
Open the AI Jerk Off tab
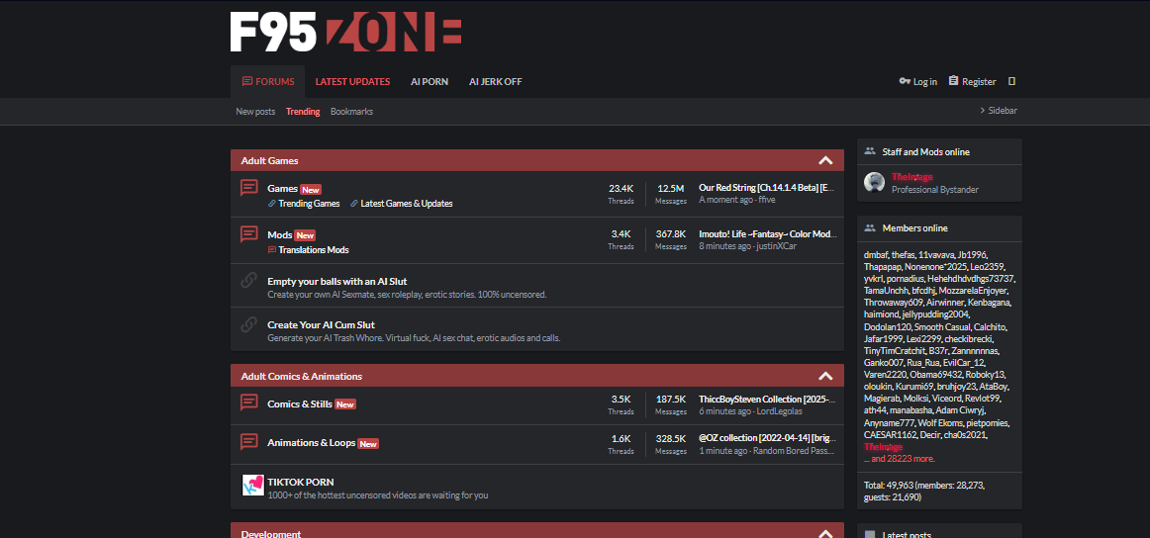tap(495, 81)
